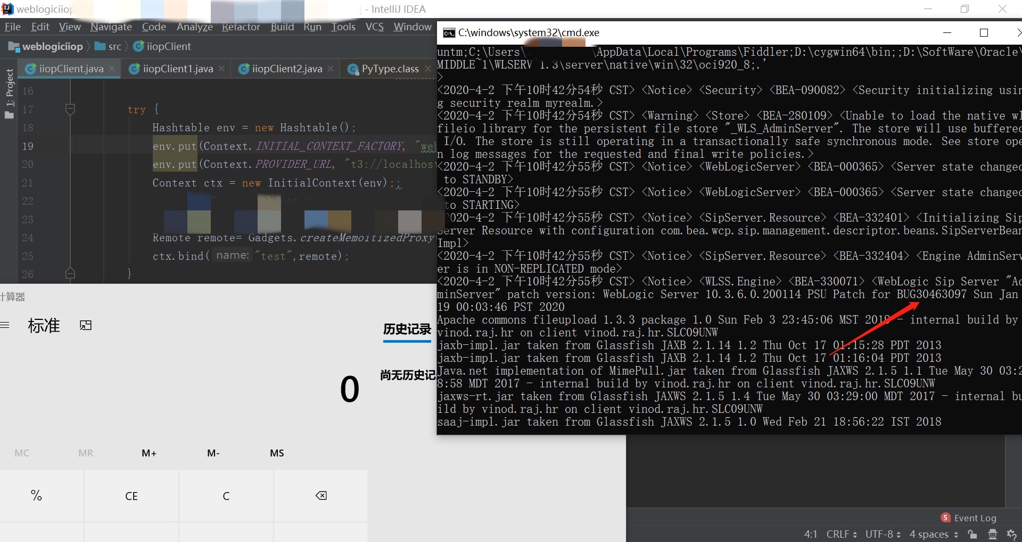
Task: Open the CRLF line separator selector
Action: coord(842,534)
